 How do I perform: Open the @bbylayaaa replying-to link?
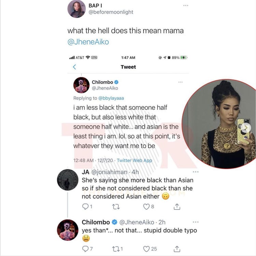pos(111,98)
